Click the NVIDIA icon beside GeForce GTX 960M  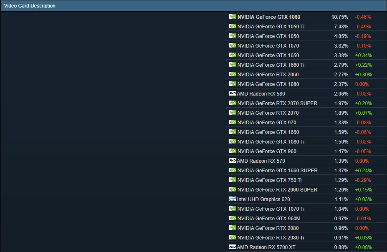coord(233,218)
